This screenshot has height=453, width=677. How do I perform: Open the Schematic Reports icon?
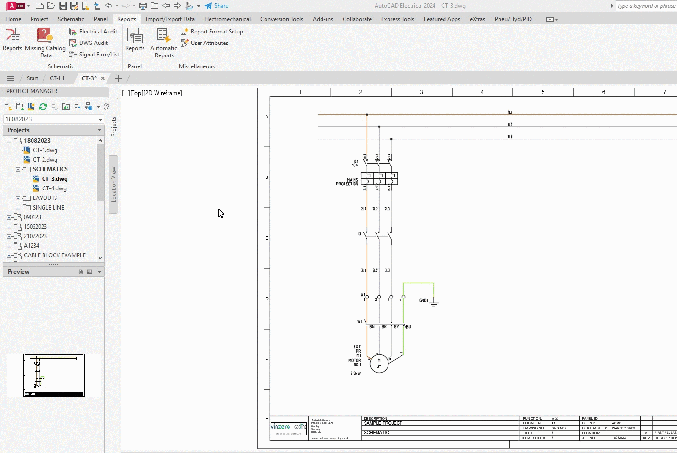pos(12,39)
